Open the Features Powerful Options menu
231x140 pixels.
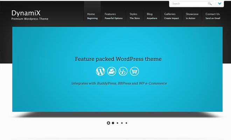point(113,16)
